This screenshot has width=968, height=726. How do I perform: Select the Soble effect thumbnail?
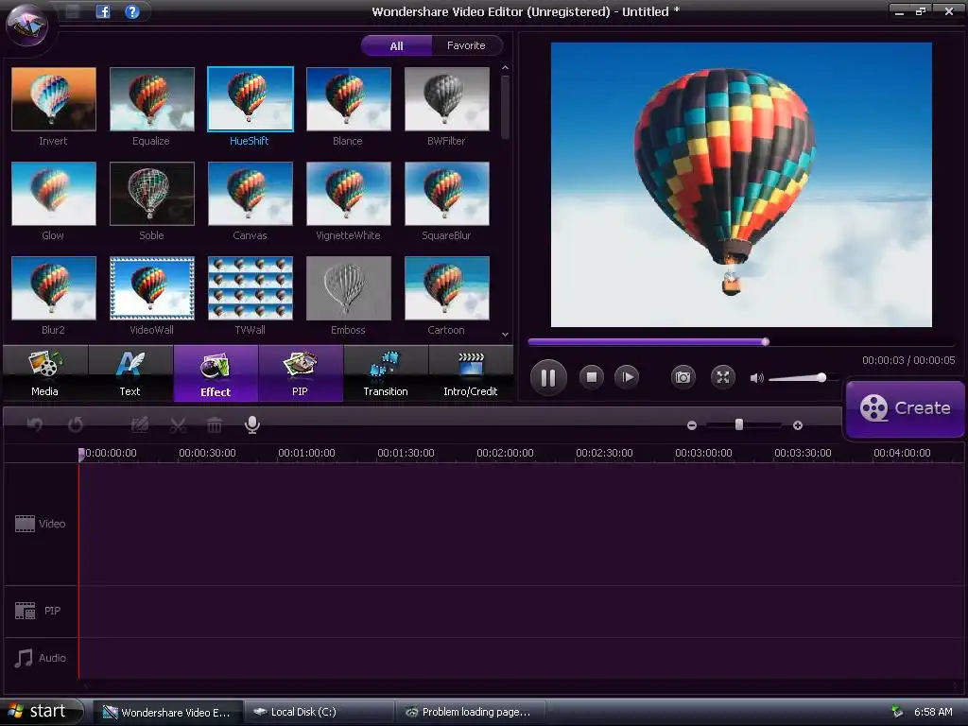152,193
